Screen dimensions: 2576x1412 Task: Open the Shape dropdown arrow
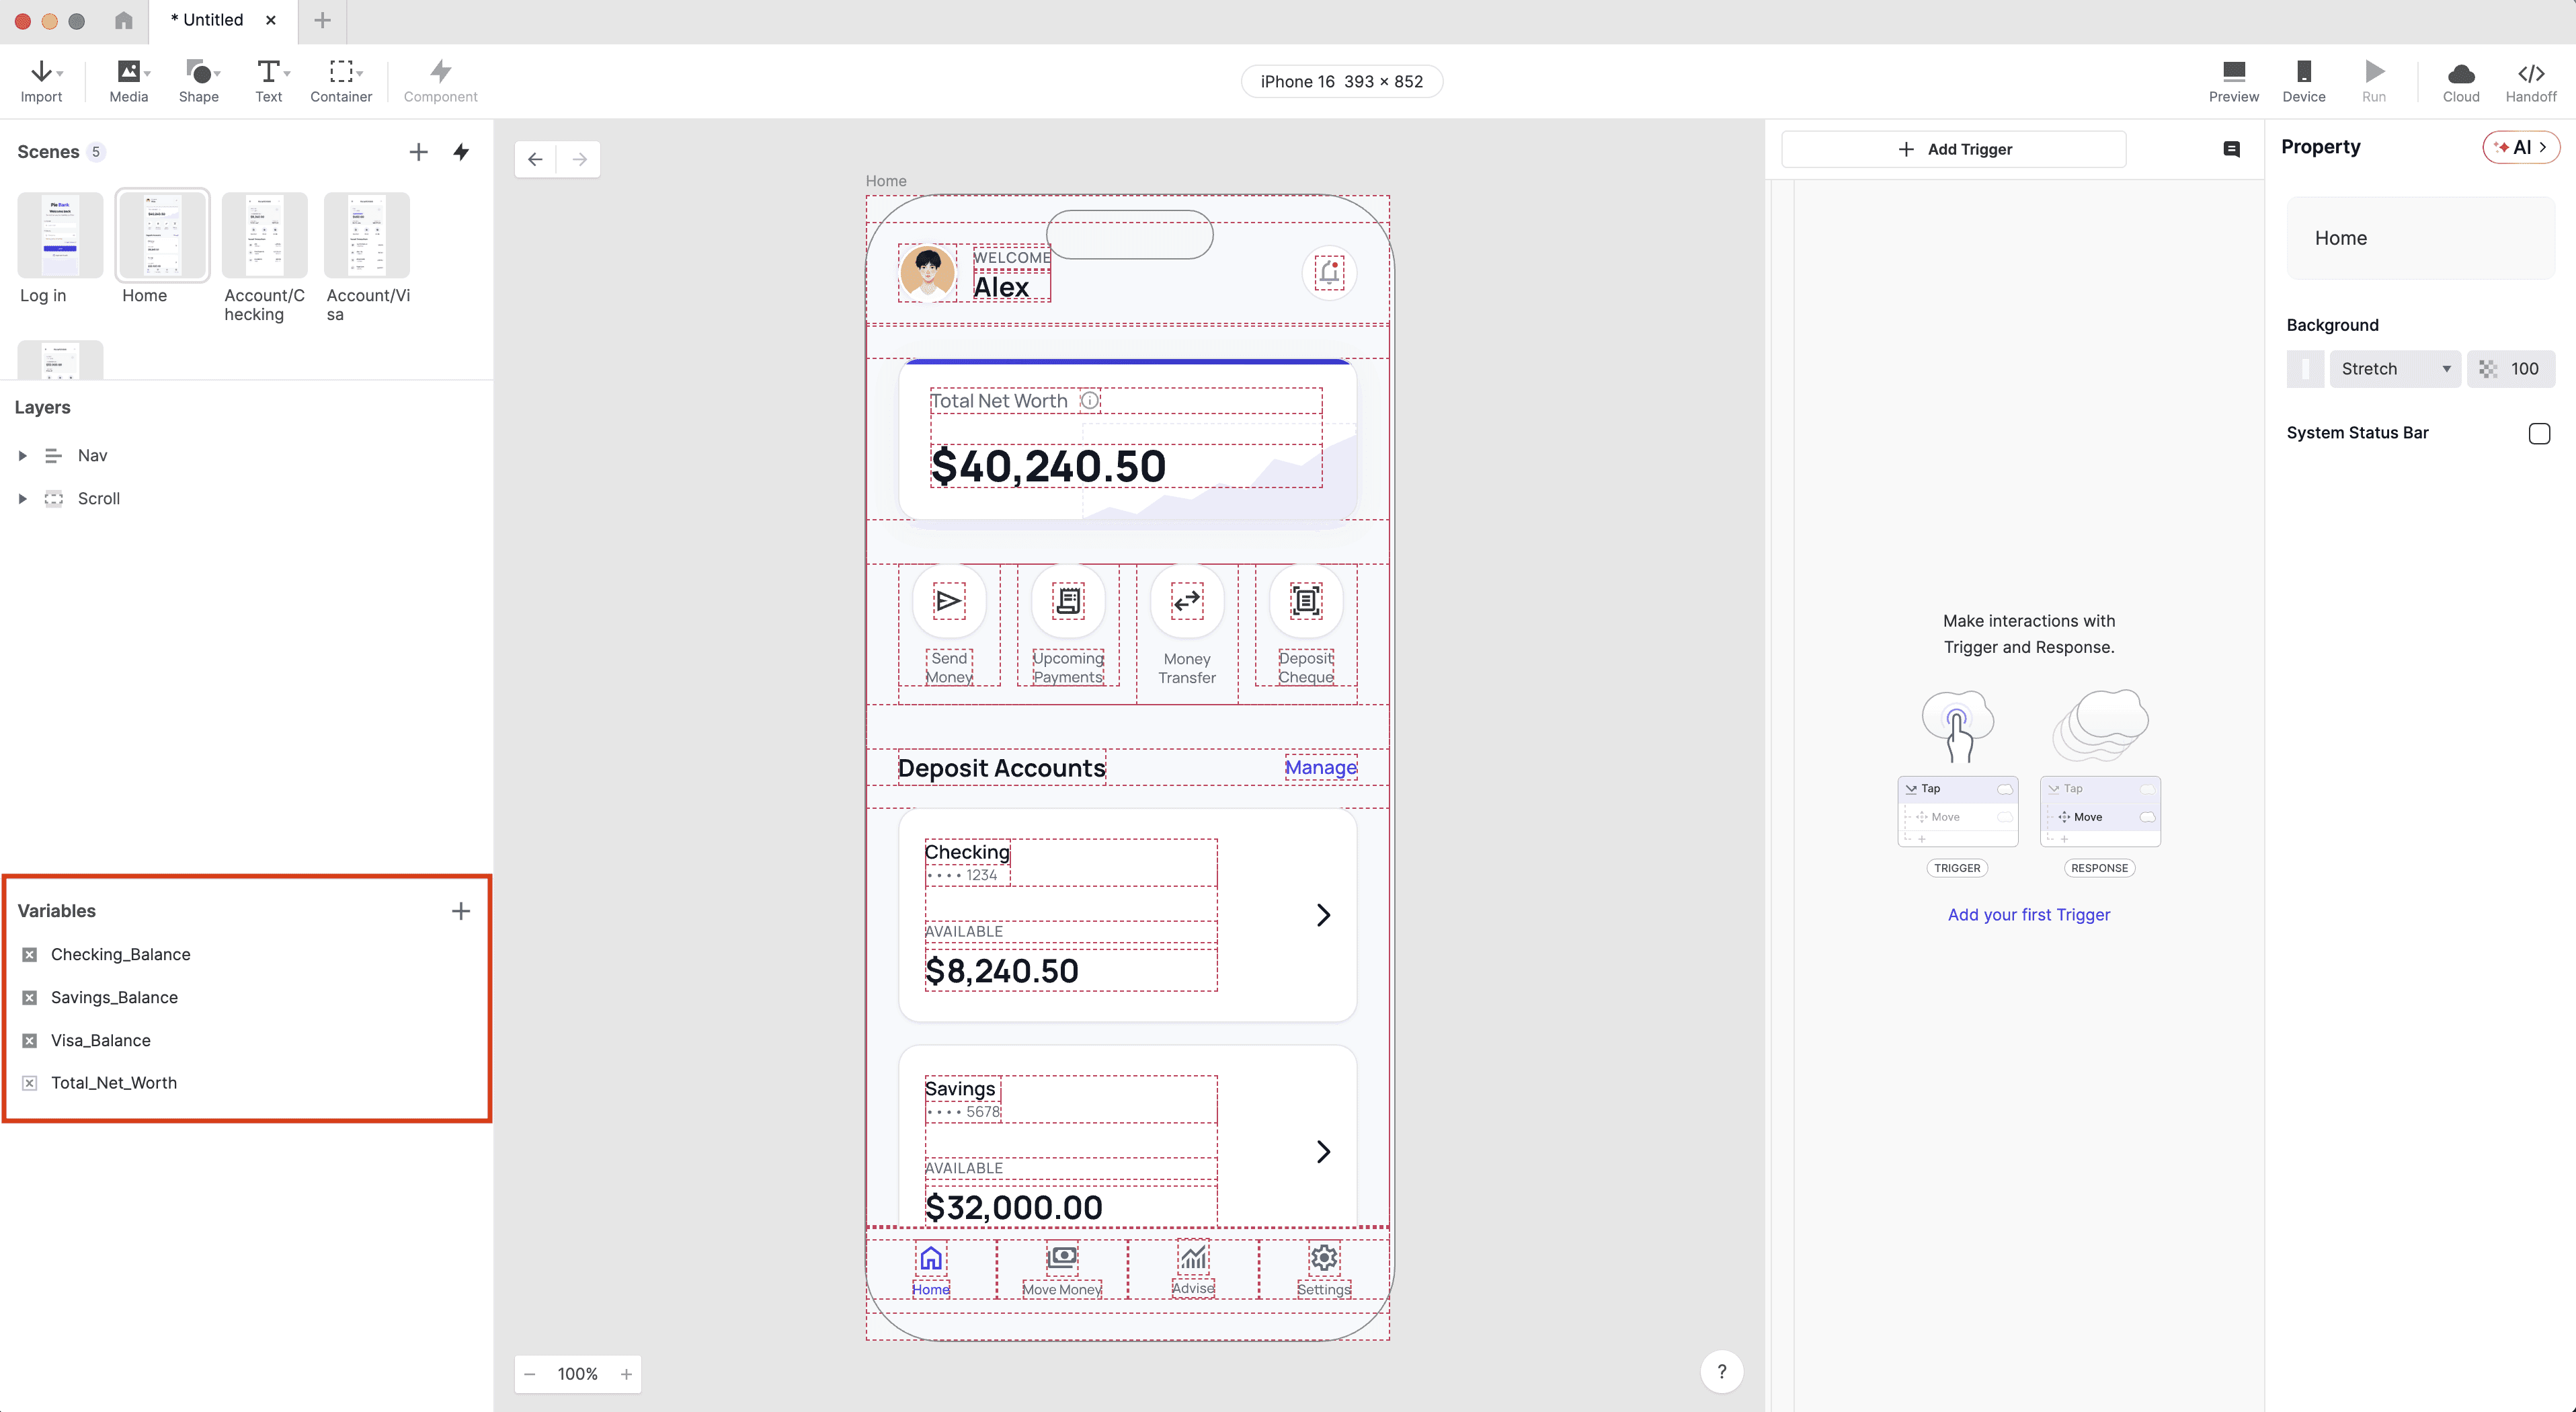[218, 73]
